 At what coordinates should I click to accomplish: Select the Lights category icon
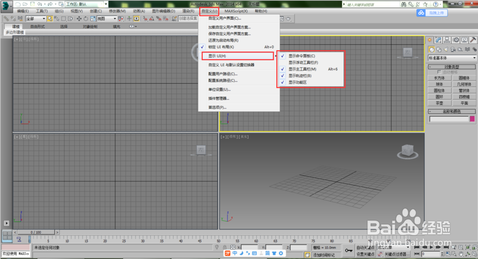(x=446, y=49)
